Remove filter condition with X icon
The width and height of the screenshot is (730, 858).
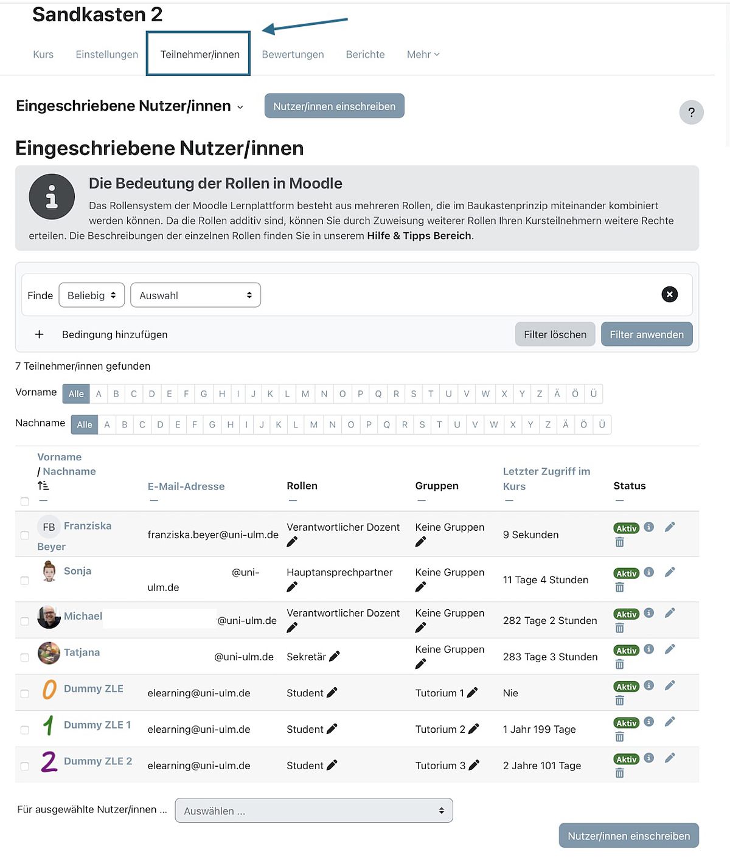click(x=669, y=294)
